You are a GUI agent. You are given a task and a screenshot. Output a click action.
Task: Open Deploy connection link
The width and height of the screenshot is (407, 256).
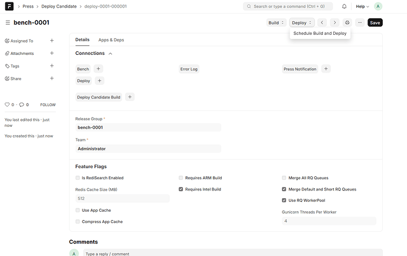coord(83,81)
